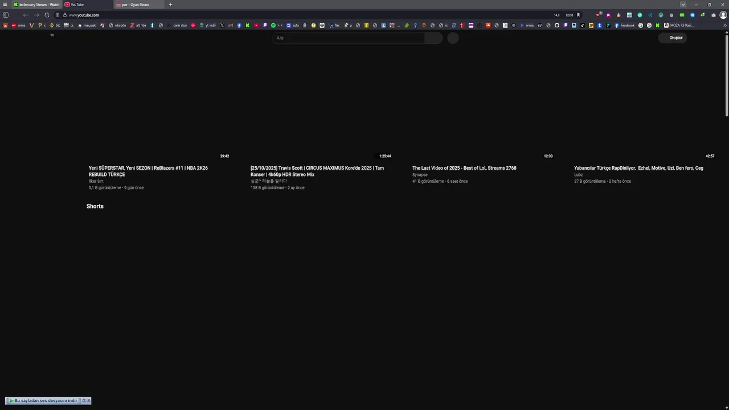Image resolution: width=729 pixels, height=410 pixels.
Task: Open video "Travis Scott | CIRCUS MAXIMUS Kore'de 2025"
Action: [x=317, y=171]
